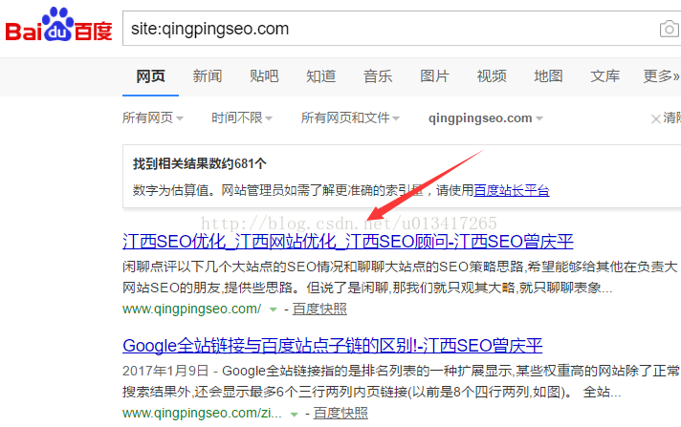The height and width of the screenshot is (427, 681).
Task: Open 百度快照 for the first result
Action: [x=319, y=309]
